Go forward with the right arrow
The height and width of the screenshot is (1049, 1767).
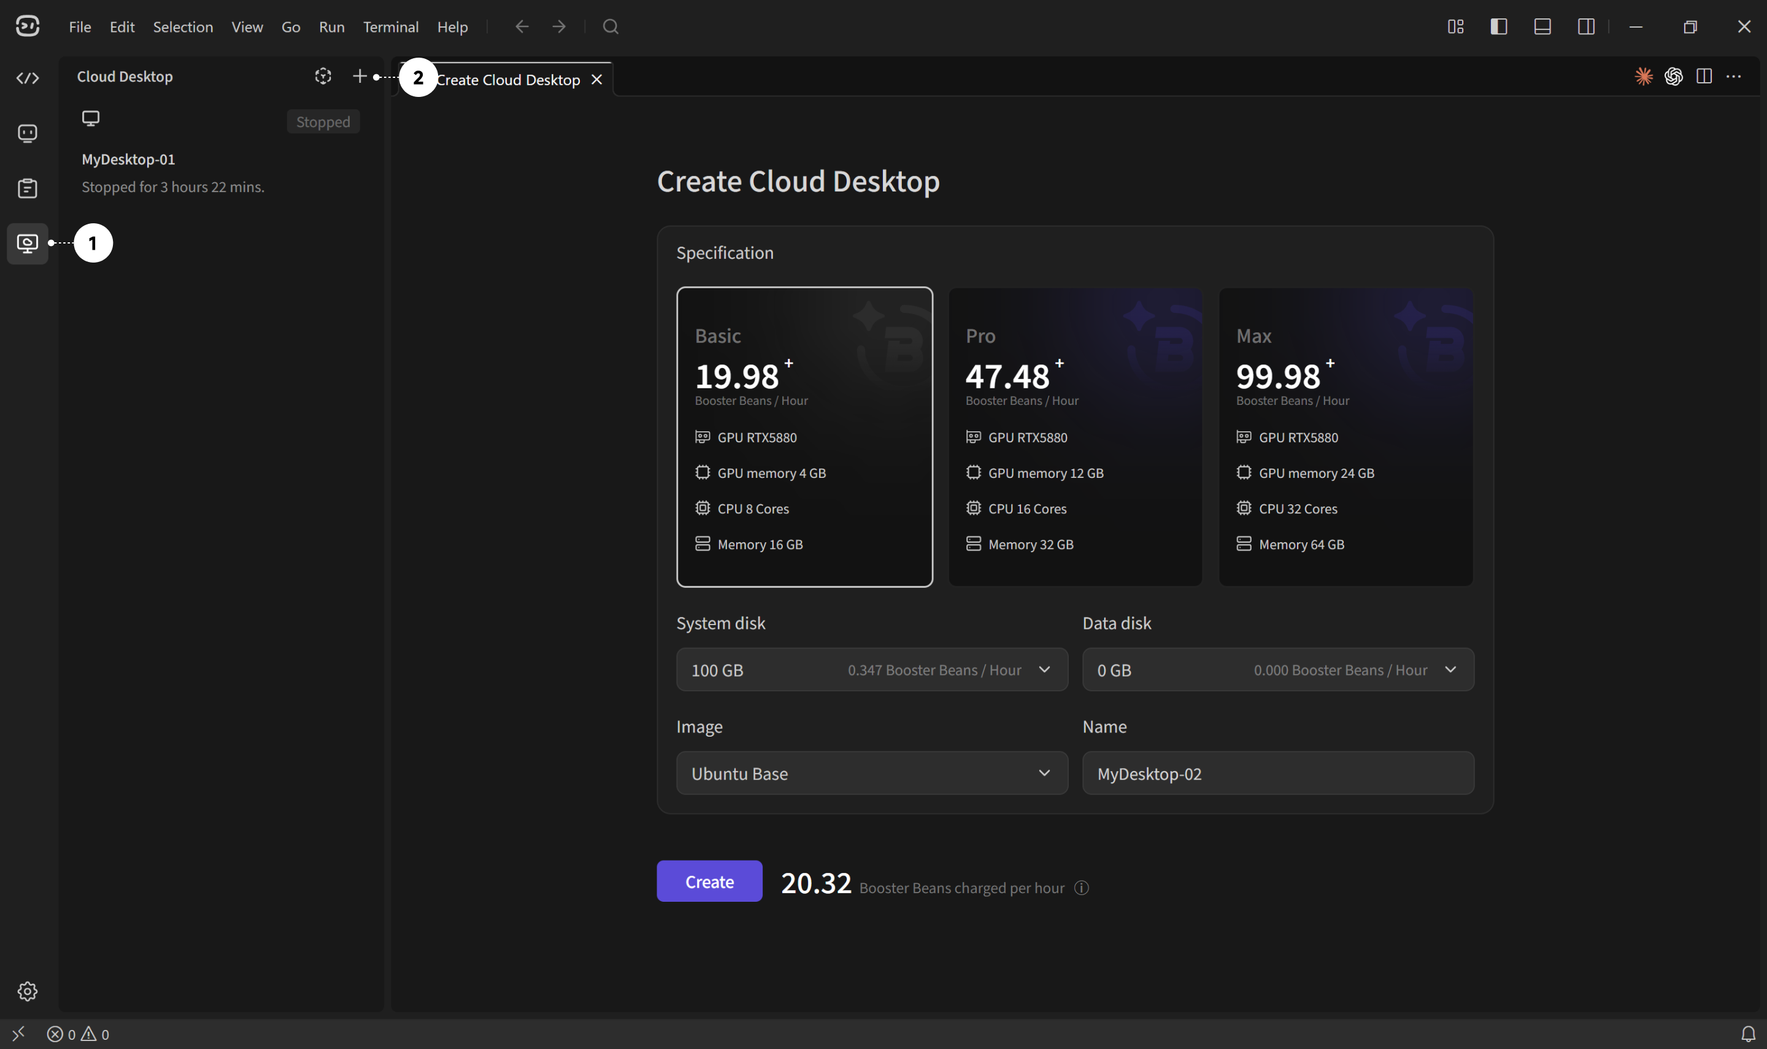[x=559, y=27]
